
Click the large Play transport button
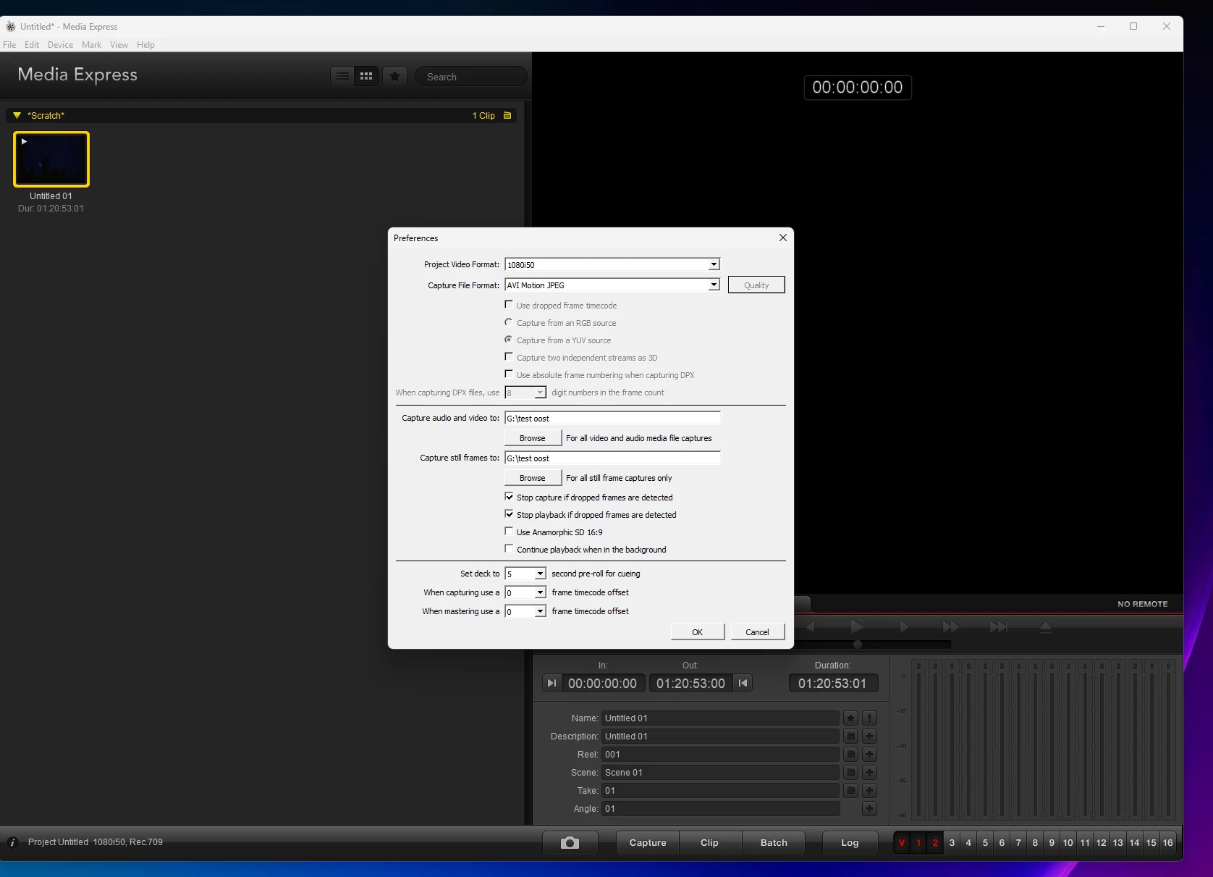pyautogui.click(x=857, y=626)
